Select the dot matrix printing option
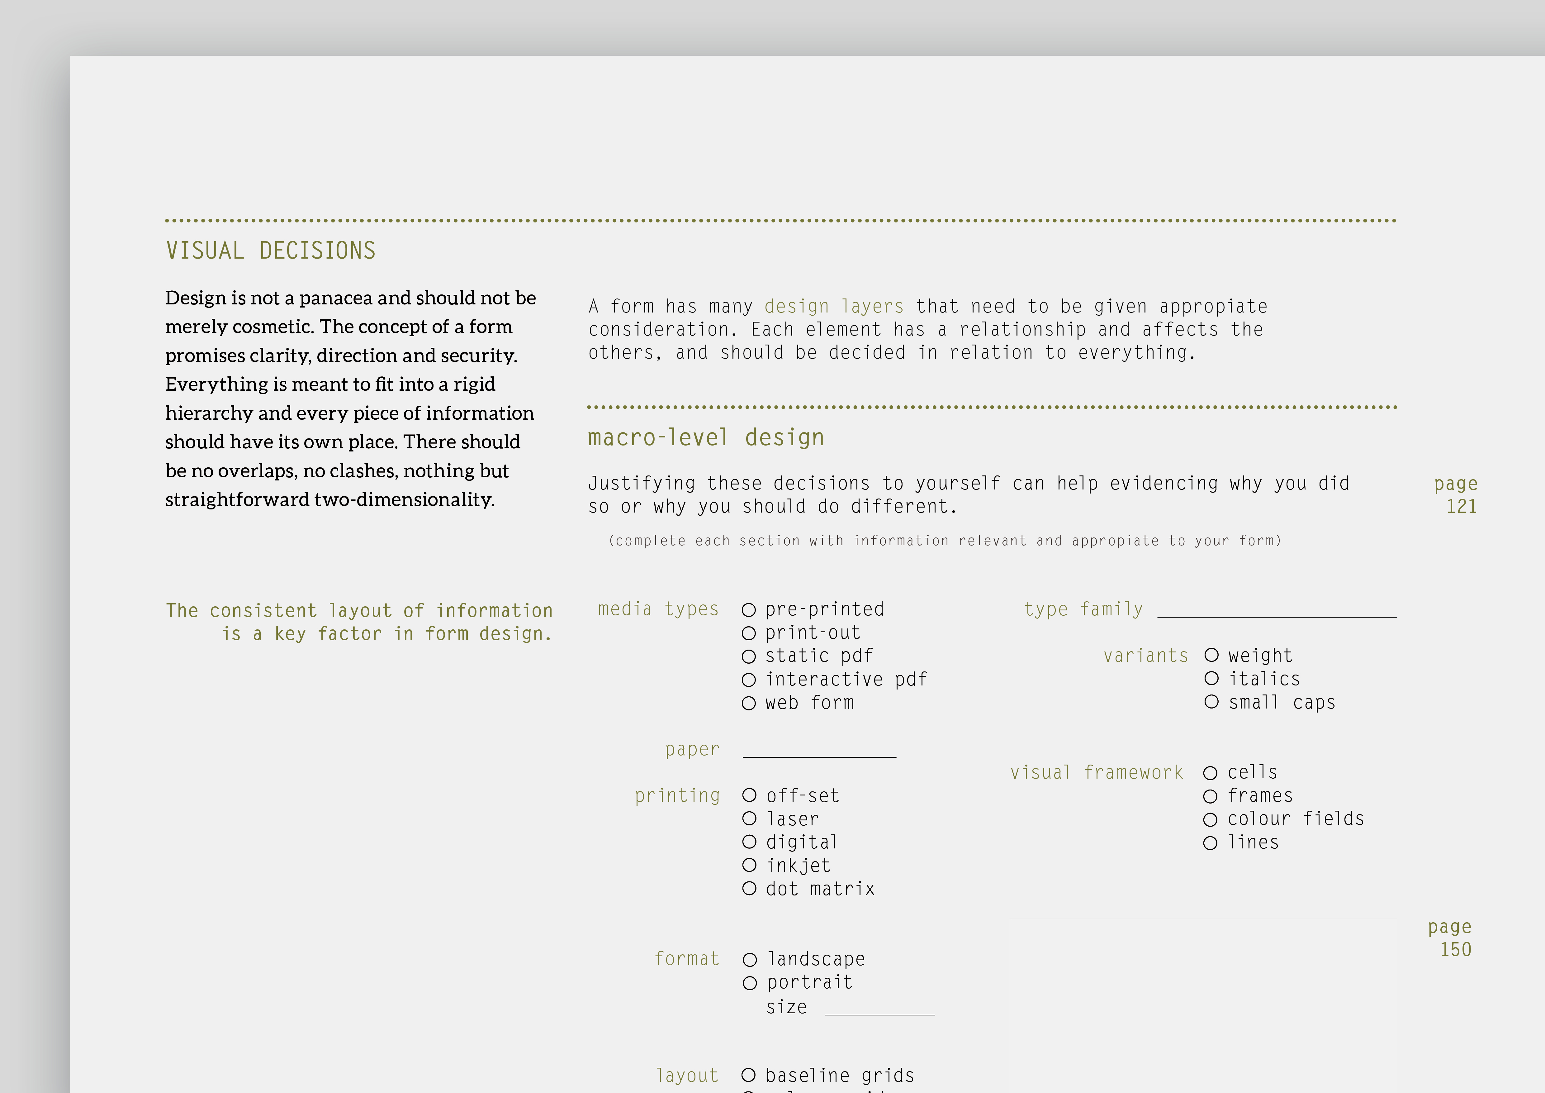 pyautogui.click(x=749, y=888)
